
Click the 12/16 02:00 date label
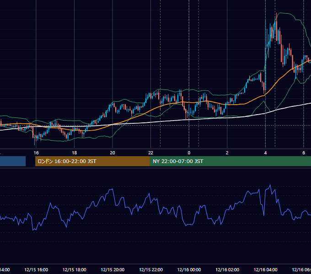point(227,269)
